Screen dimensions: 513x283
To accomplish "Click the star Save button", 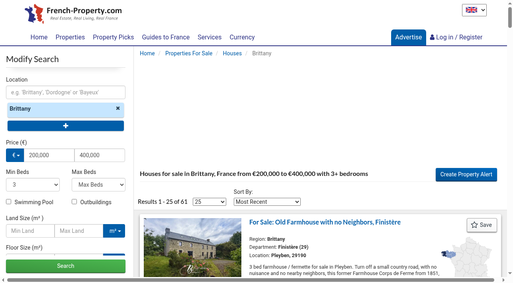I will [482, 225].
